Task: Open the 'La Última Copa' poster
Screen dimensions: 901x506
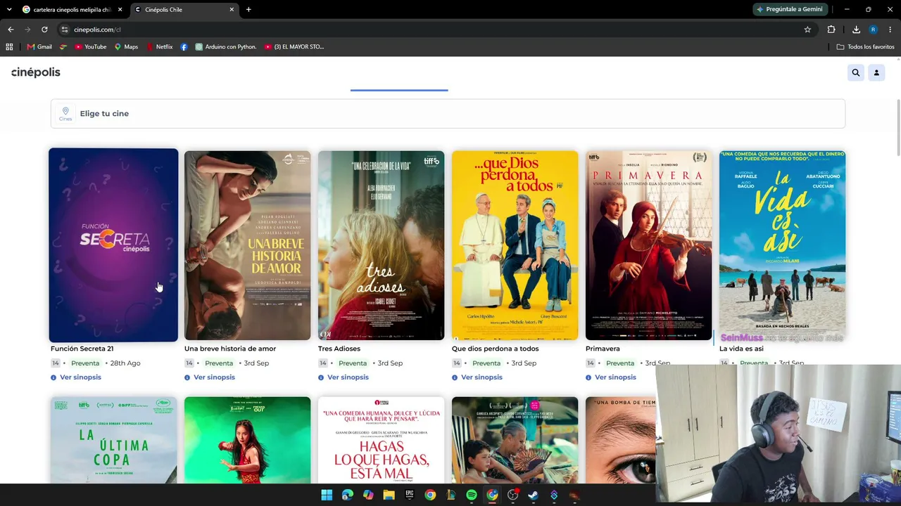Action: point(113,440)
